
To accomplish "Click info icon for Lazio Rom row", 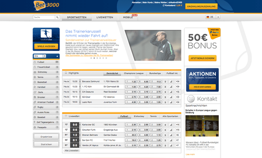I will [165, 102].
